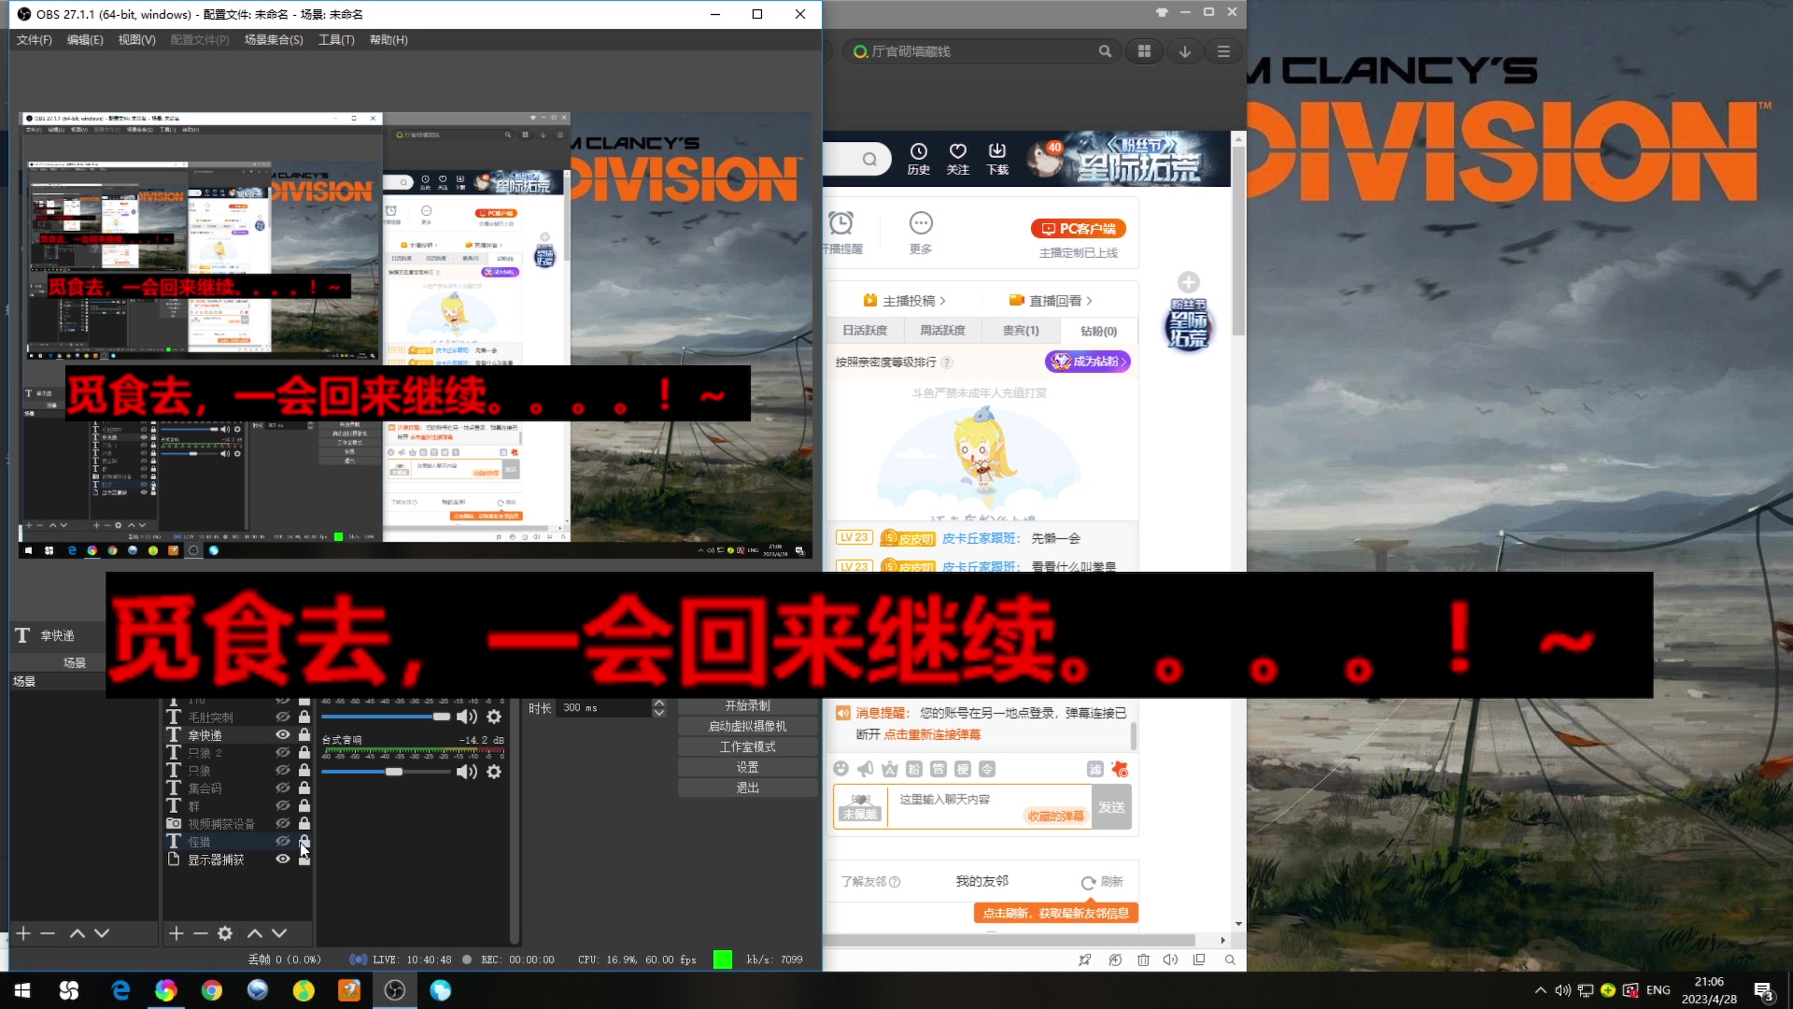
Task: Click the megaphone icon in the chat toolbar
Action: 866,769
